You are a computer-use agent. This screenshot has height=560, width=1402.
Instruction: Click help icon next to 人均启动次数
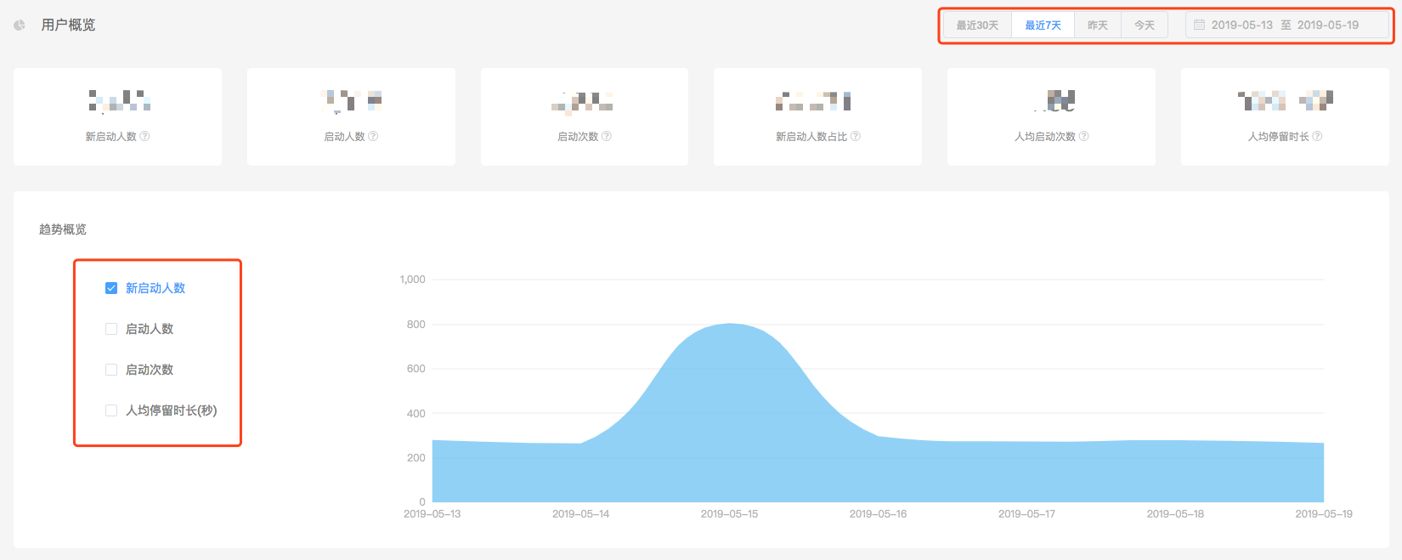click(1084, 136)
